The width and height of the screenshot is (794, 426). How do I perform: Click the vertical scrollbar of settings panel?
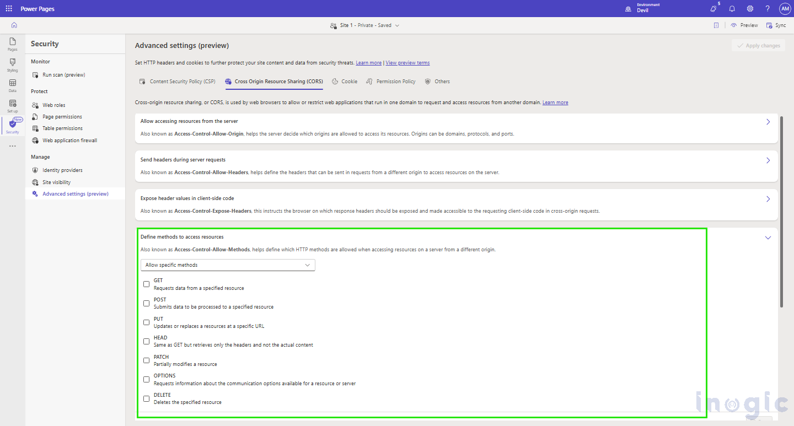[x=781, y=212]
